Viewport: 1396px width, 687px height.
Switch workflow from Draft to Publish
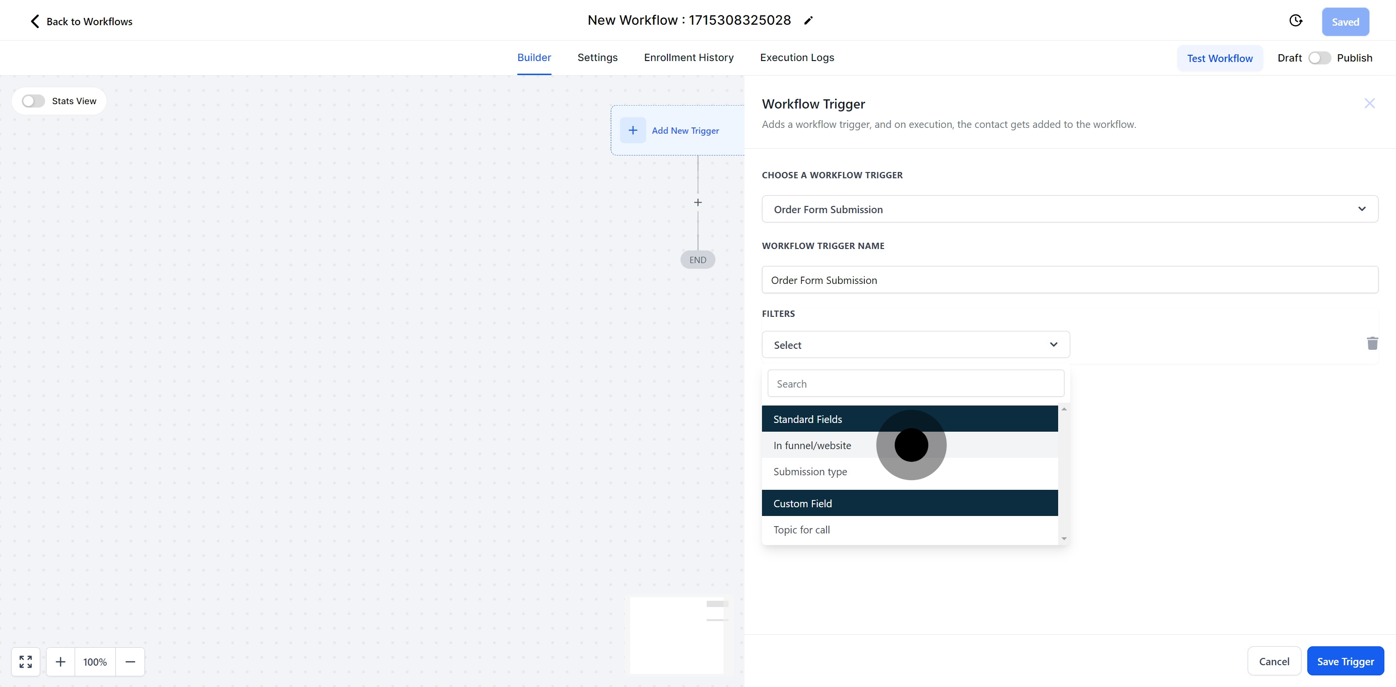[x=1319, y=58]
